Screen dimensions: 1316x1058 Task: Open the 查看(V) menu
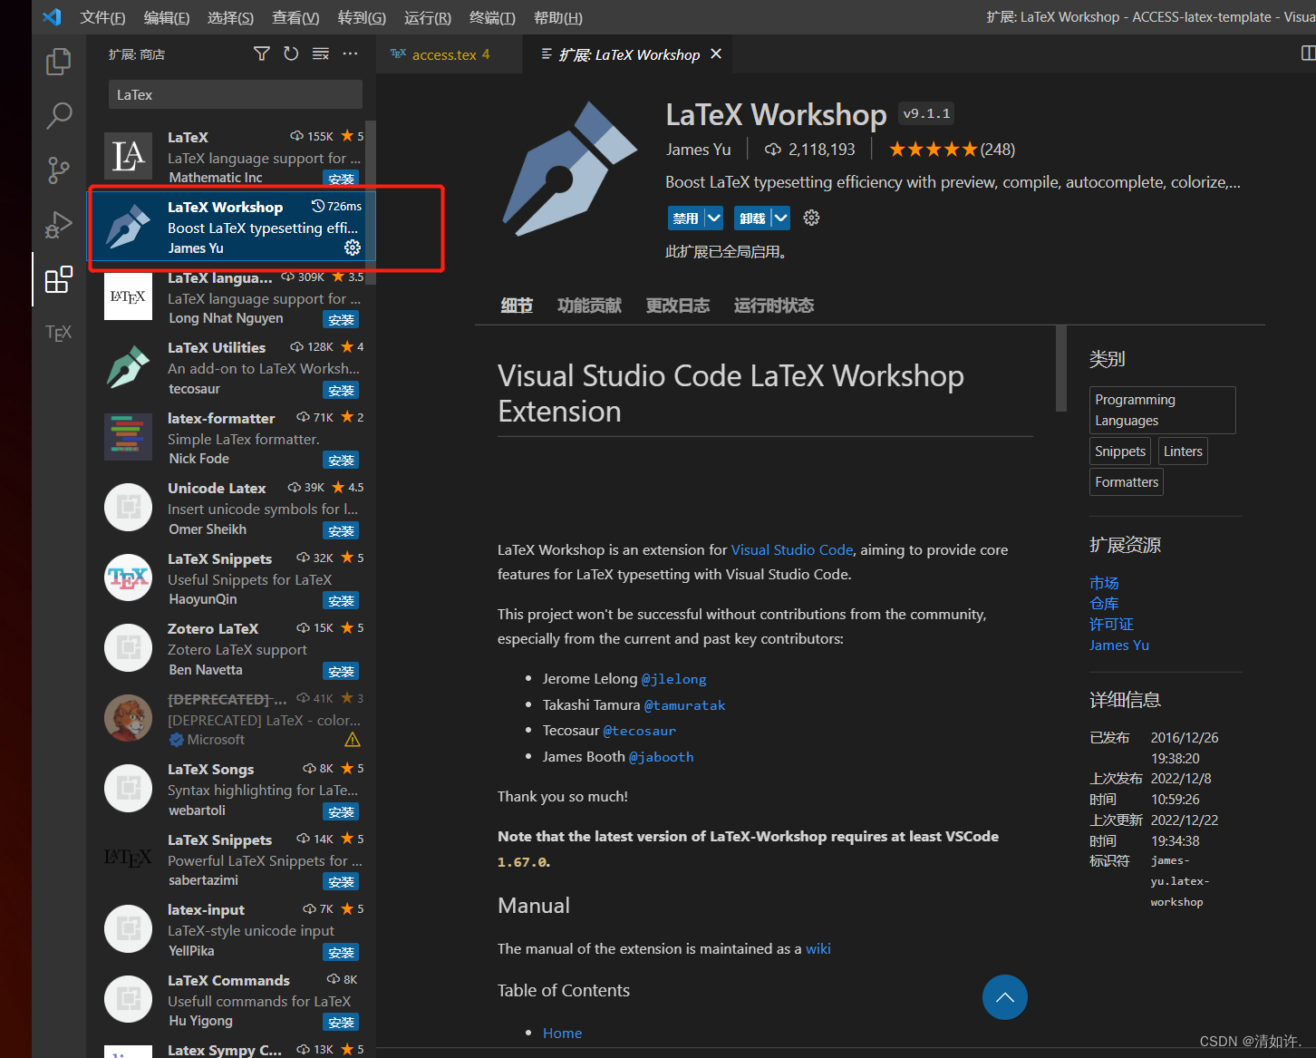[295, 17]
